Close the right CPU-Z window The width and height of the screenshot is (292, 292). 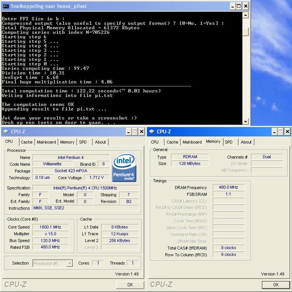(x=287, y=132)
